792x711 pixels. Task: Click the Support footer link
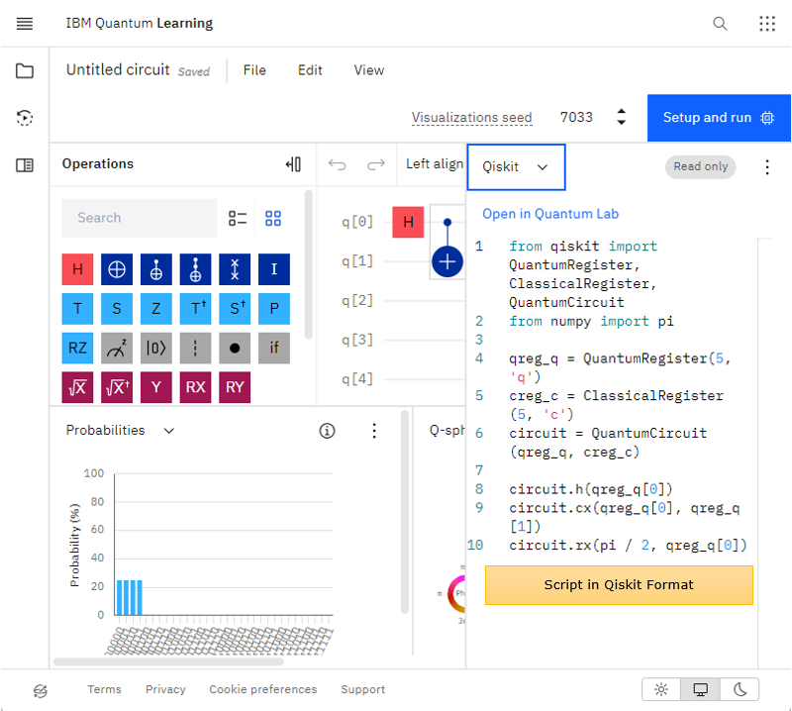pos(362,689)
